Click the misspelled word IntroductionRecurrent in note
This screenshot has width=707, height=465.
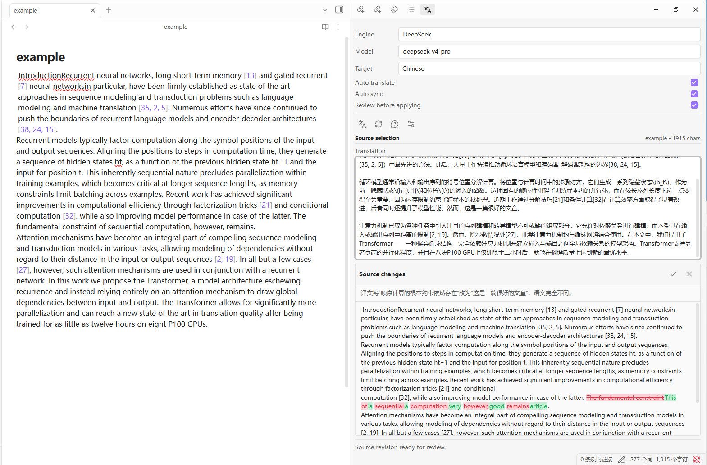click(x=56, y=75)
